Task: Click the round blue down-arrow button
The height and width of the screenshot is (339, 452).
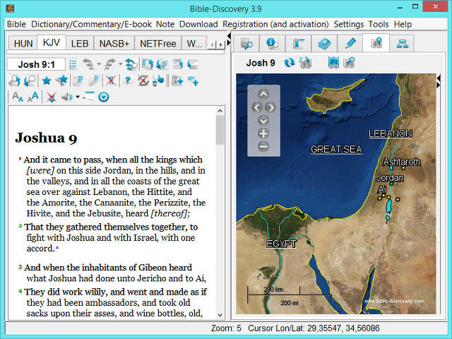Action: tap(104, 97)
